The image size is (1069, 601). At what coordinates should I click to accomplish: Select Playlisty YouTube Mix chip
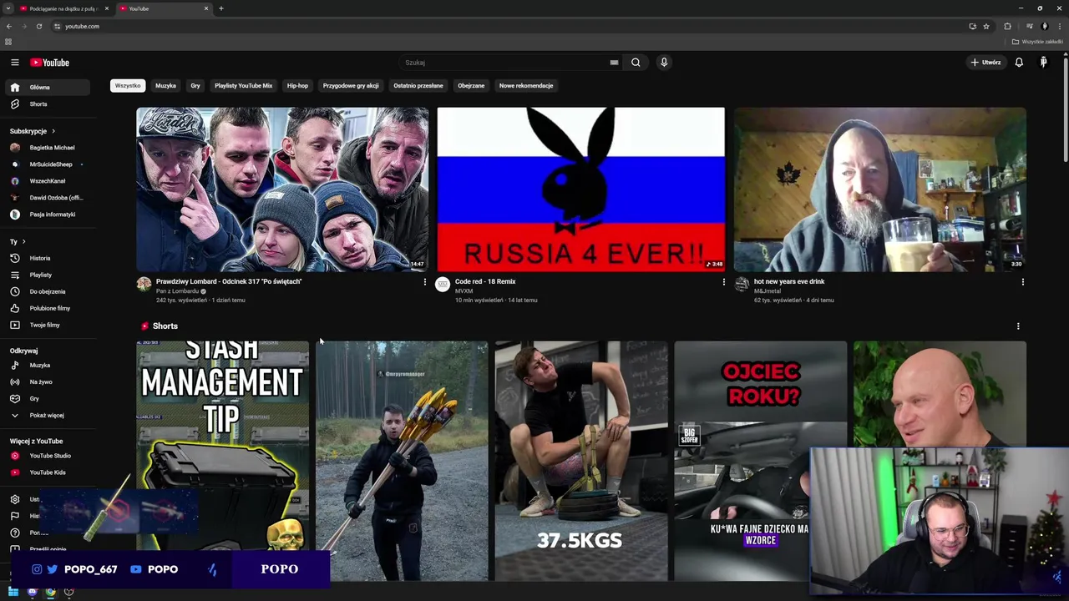(x=243, y=85)
